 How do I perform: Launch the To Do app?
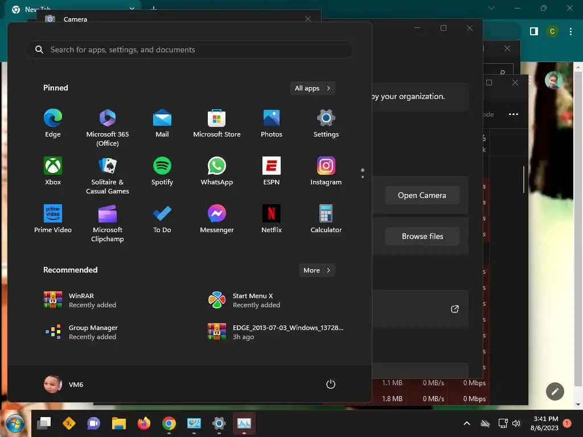point(162,218)
